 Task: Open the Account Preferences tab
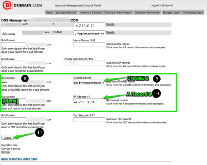pyautogui.click(x=147, y=13)
